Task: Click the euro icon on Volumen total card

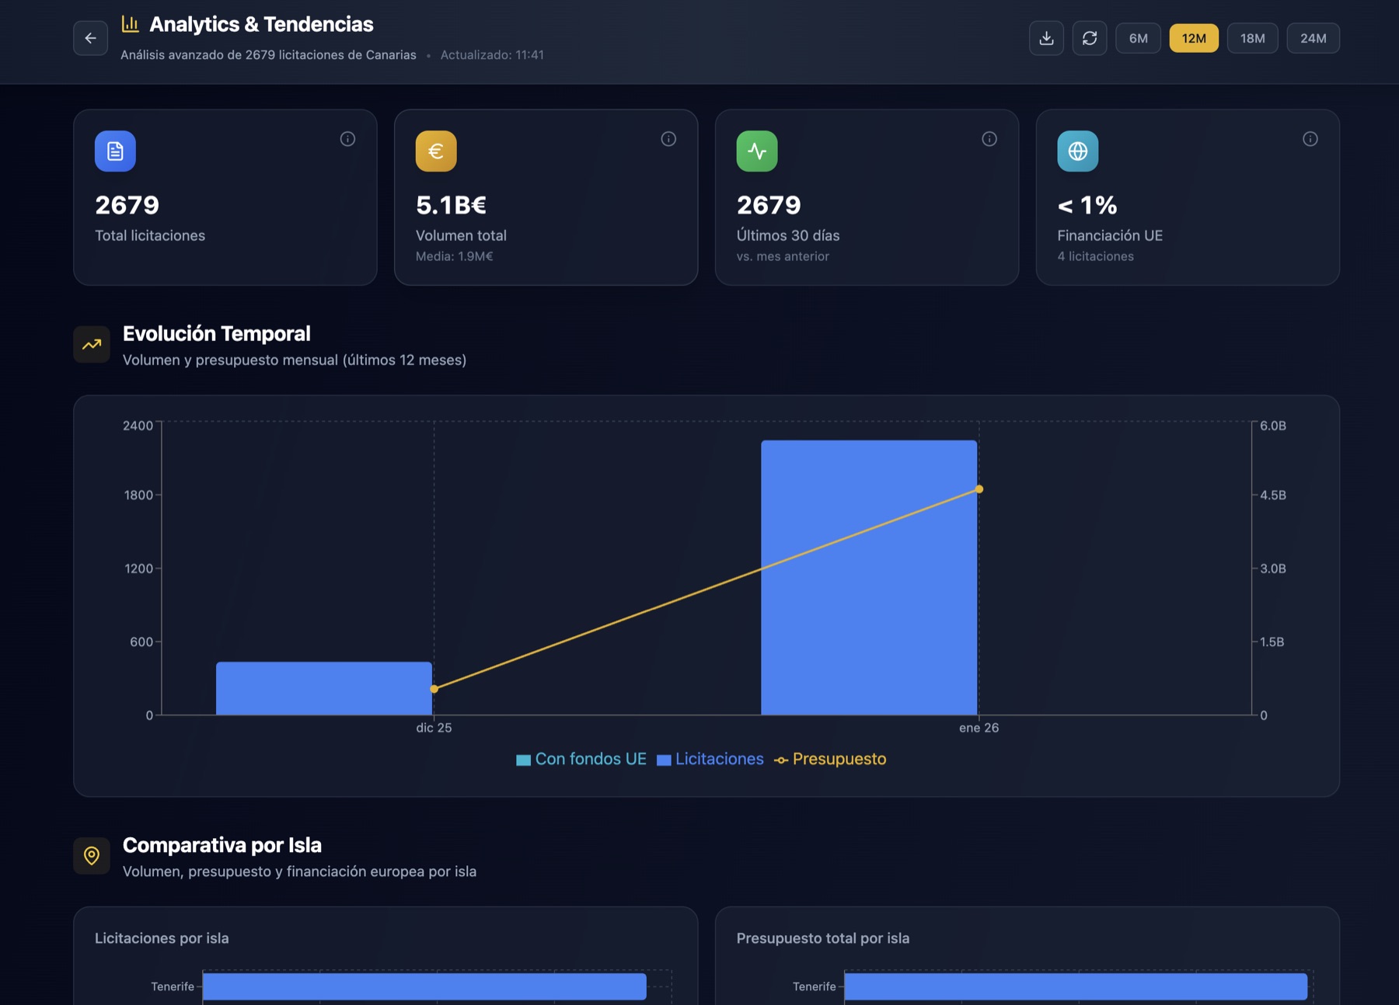Action: [x=436, y=151]
